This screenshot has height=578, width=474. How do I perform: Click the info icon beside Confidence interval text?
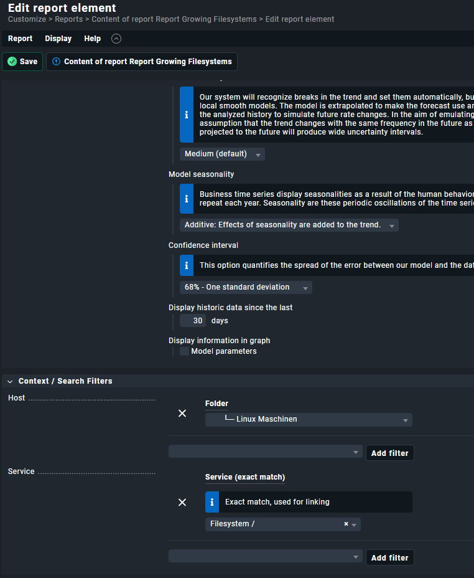tap(187, 265)
